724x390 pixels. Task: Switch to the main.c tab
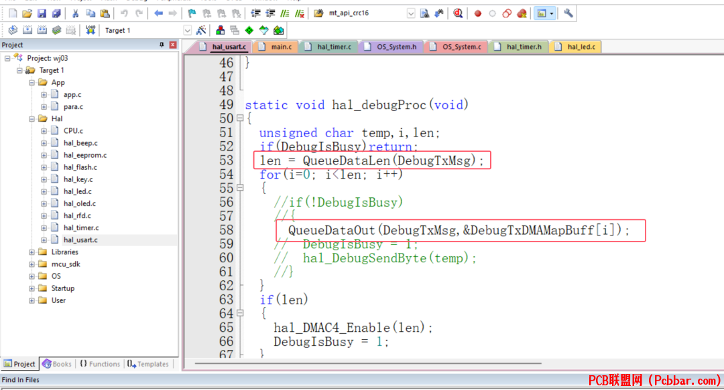pos(276,47)
